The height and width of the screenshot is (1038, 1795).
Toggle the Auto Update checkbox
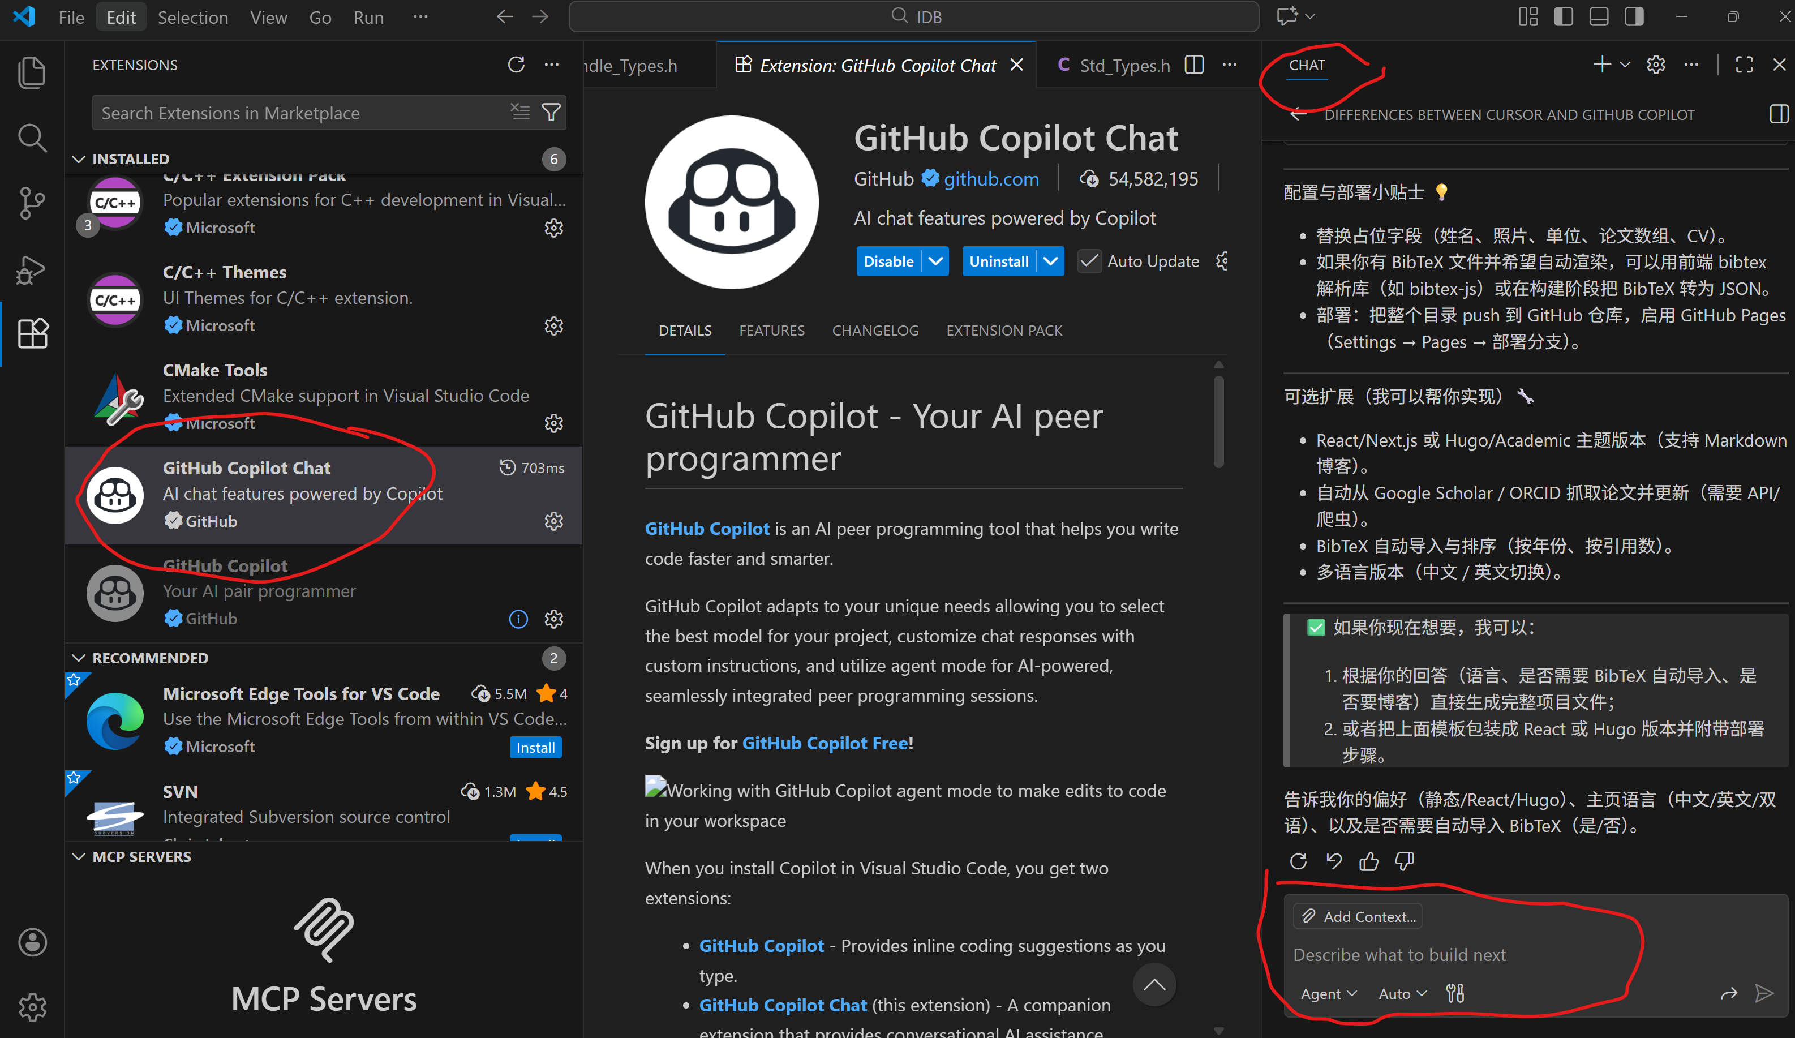pos(1089,261)
